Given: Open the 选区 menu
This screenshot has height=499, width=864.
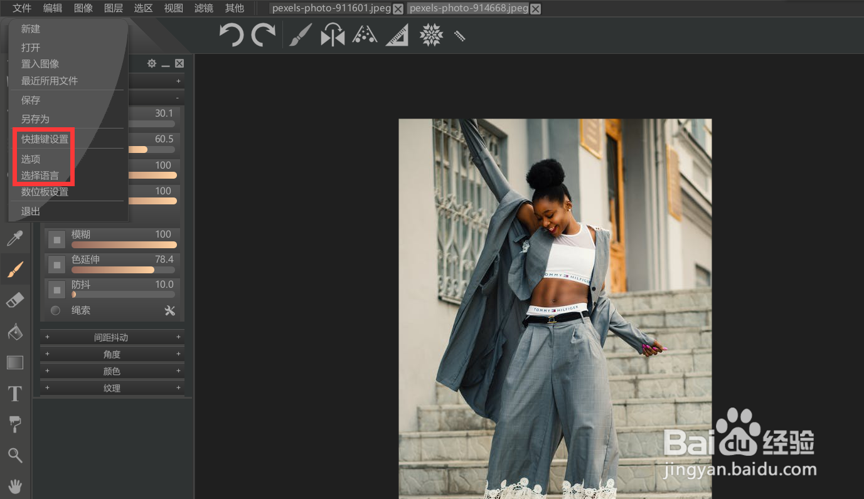Looking at the screenshot, I should click(x=144, y=8).
